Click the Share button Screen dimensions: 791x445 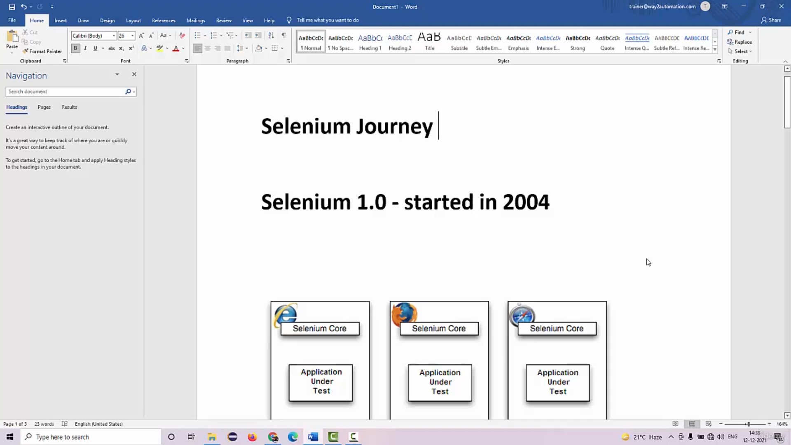(x=771, y=20)
